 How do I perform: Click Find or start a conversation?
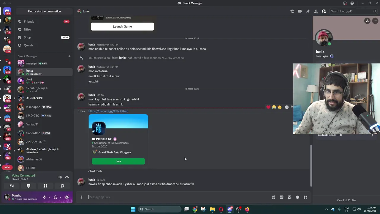(44, 11)
